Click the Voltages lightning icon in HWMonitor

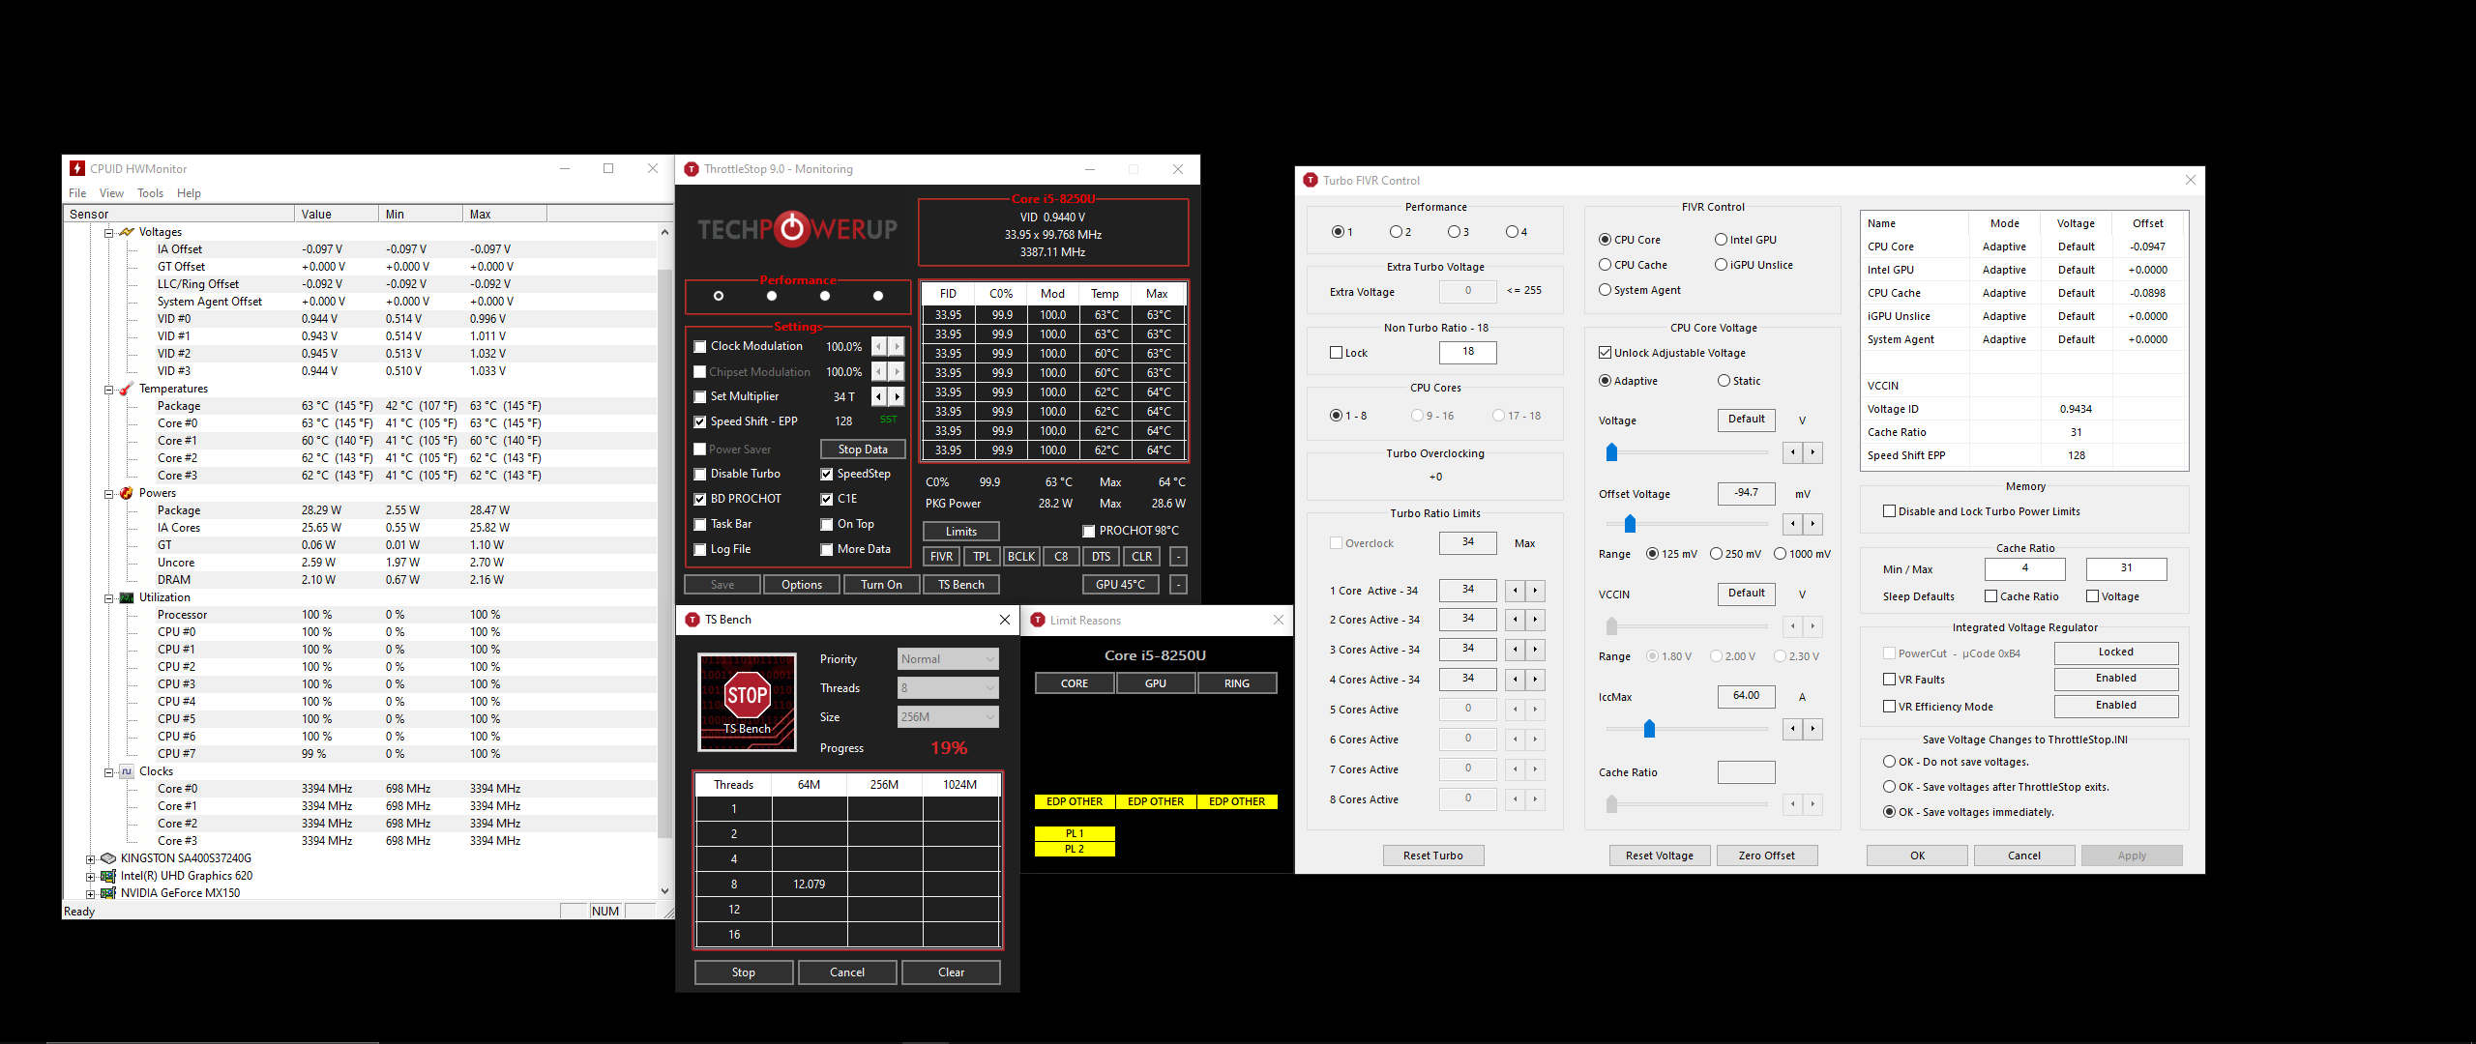(127, 232)
